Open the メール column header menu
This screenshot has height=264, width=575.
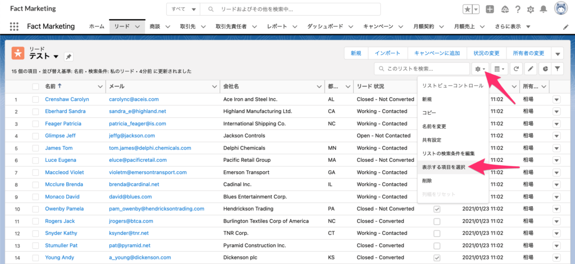click(215, 87)
